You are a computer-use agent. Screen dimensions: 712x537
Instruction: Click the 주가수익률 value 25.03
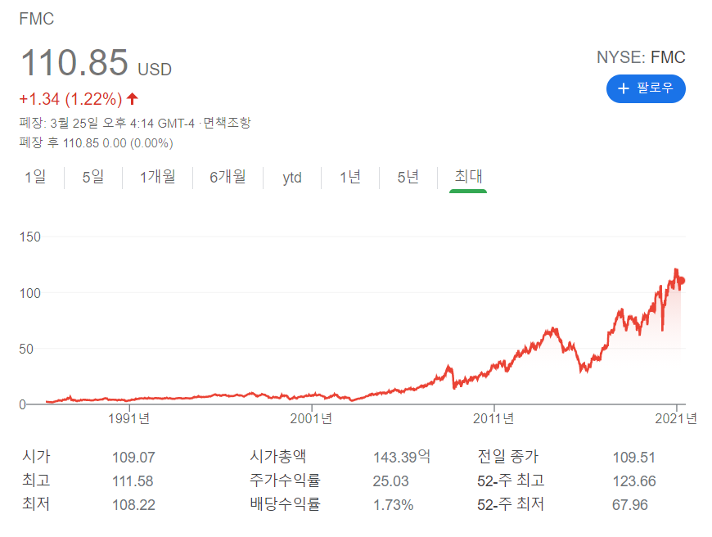(390, 481)
